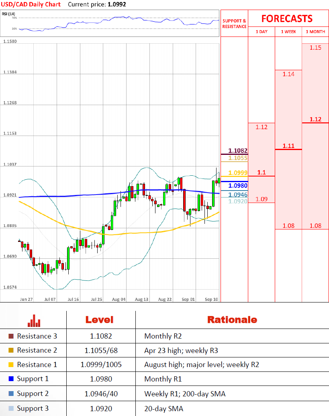
Task: Click the 1.1500 price axis label
Action: click(10, 41)
